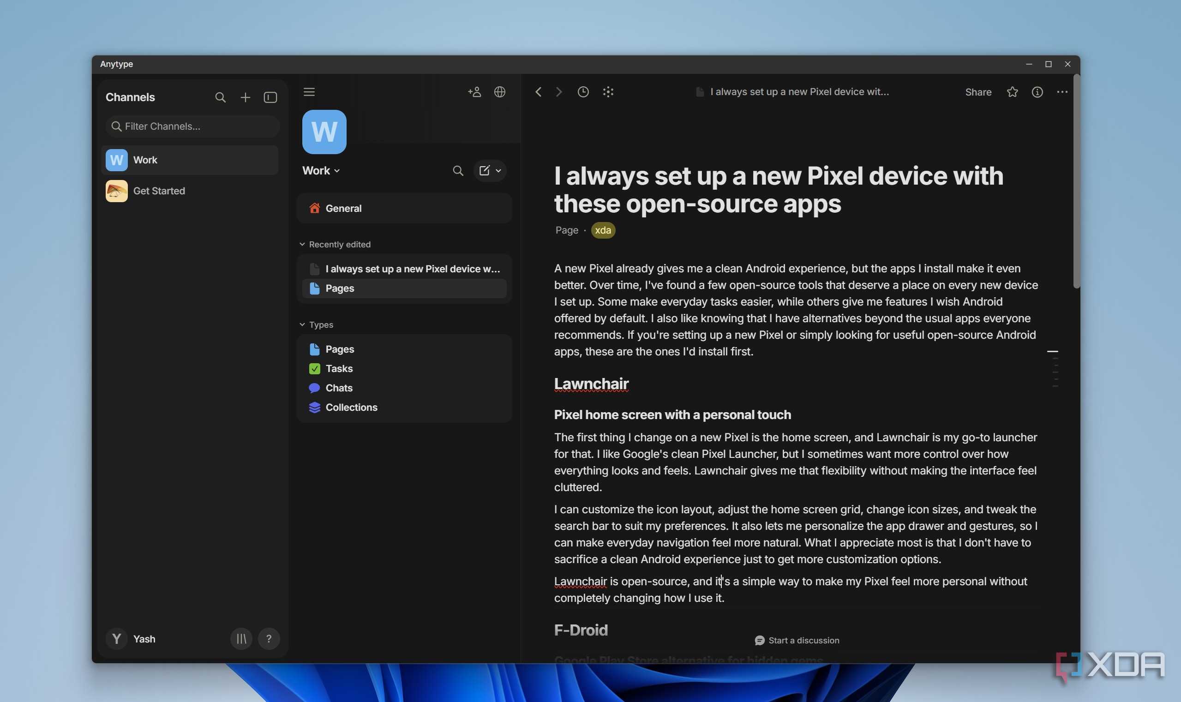The height and width of the screenshot is (702, 1181).
Task: Search inside the Work space
Action: tap(457, 171)
